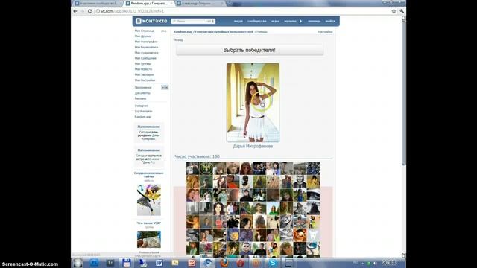Open Настройки link in app header
The image size is (477, 268).
325,31
